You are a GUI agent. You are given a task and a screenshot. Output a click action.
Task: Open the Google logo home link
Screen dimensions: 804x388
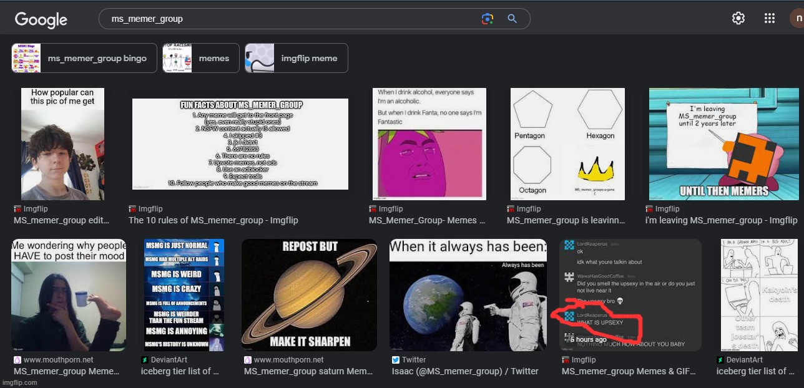41,19
